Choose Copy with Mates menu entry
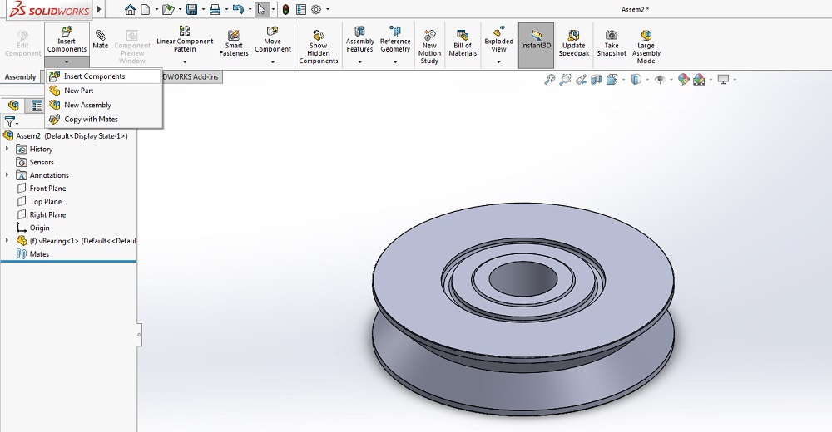832x432 pixels. click(x=103, y=120)
